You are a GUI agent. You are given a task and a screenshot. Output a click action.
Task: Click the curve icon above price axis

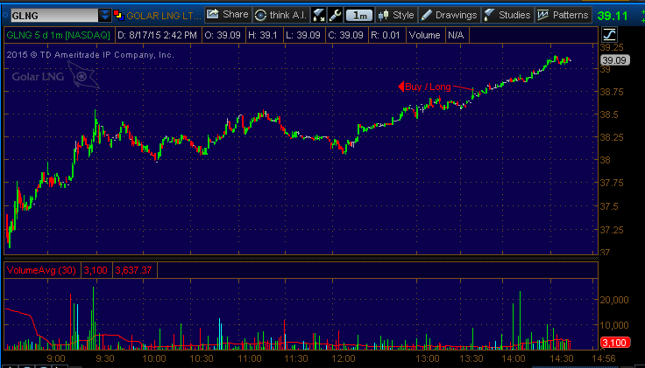click(609, 34)
